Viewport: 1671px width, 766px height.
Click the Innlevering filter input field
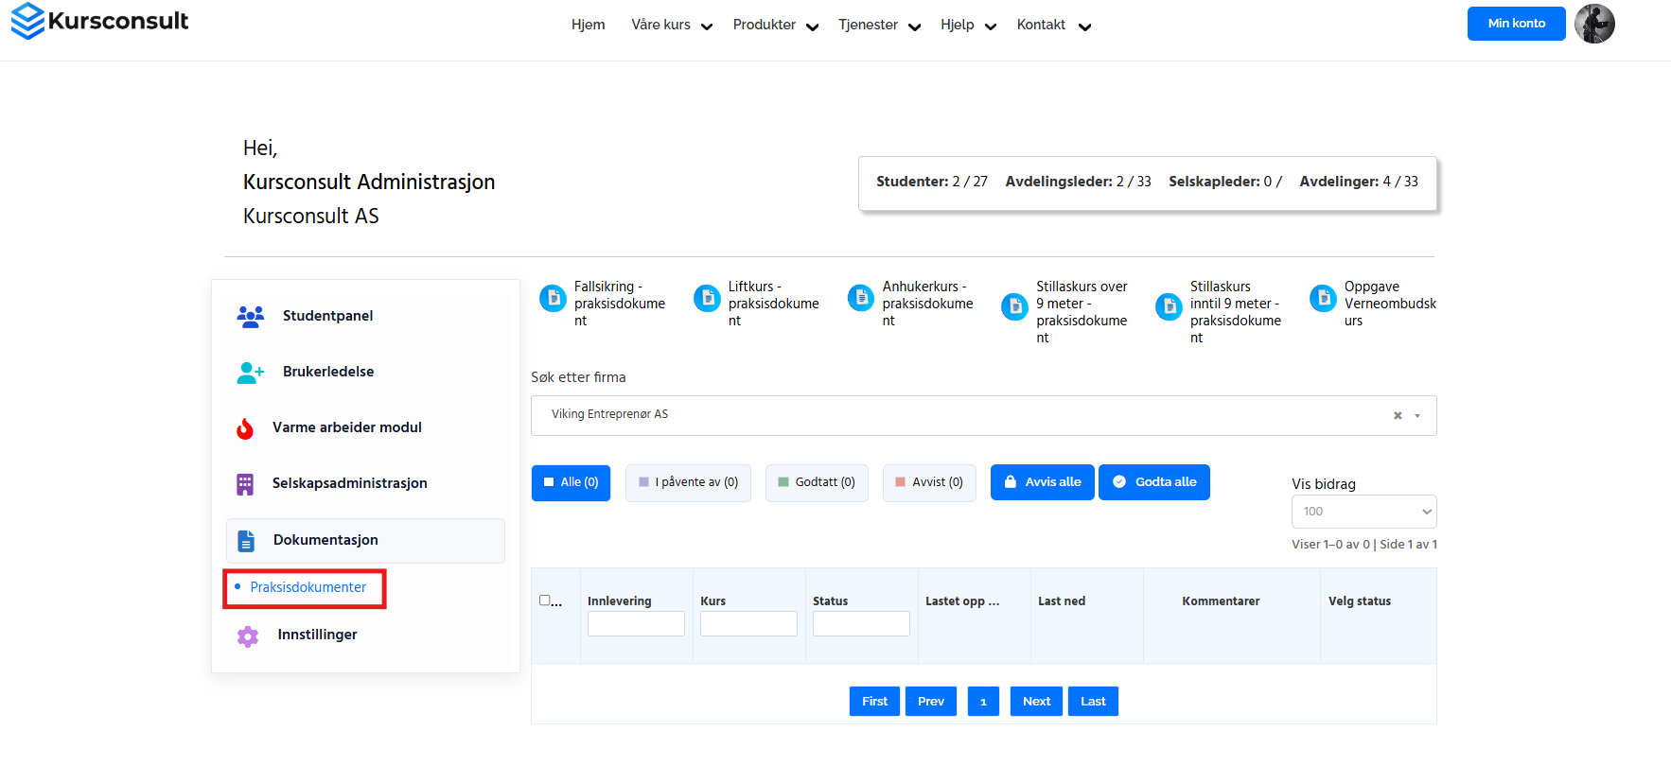(x=636, y=623)
